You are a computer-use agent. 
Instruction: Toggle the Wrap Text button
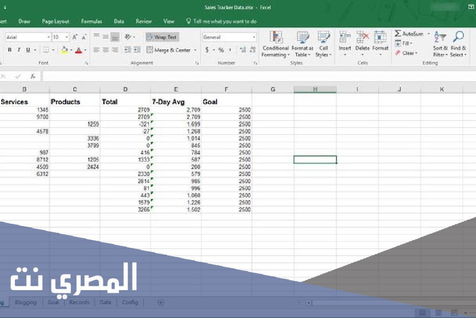coord(162,37)
